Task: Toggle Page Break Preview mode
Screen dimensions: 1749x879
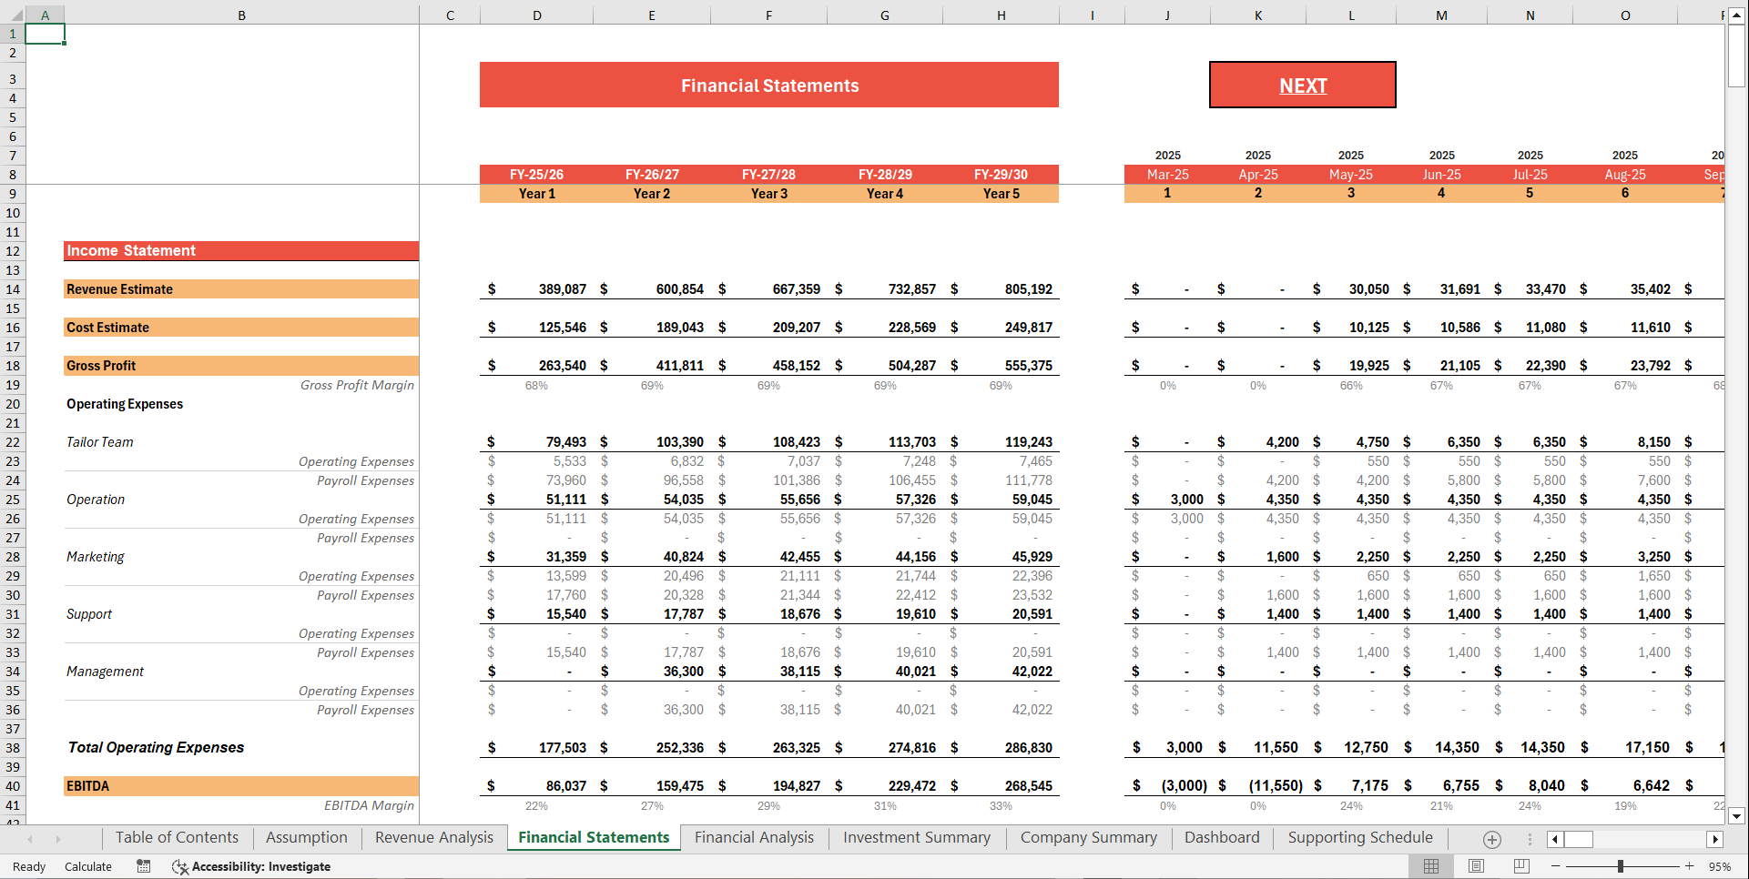Action: 1520,866
